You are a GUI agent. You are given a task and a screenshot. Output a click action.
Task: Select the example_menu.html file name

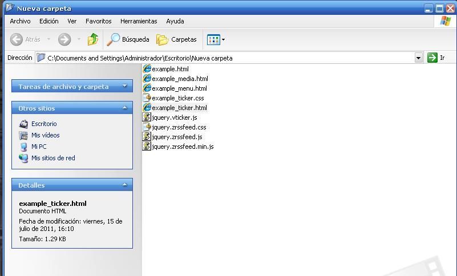click(x=179, y=88)
